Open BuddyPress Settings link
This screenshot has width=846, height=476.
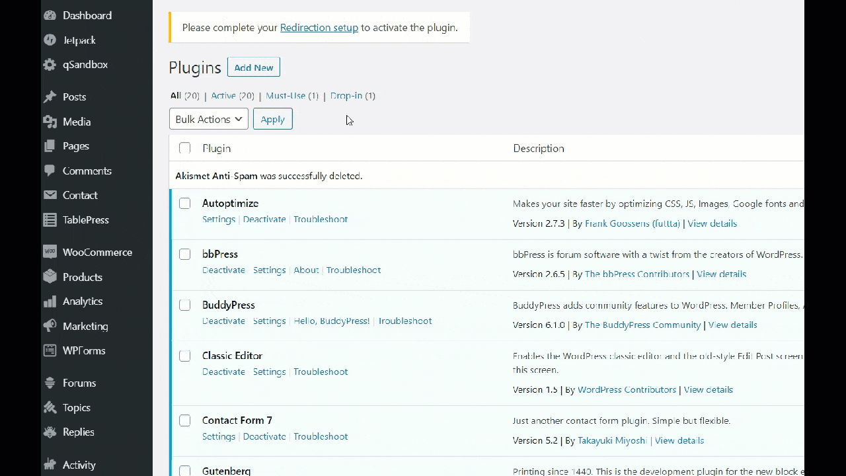[269, 321]
